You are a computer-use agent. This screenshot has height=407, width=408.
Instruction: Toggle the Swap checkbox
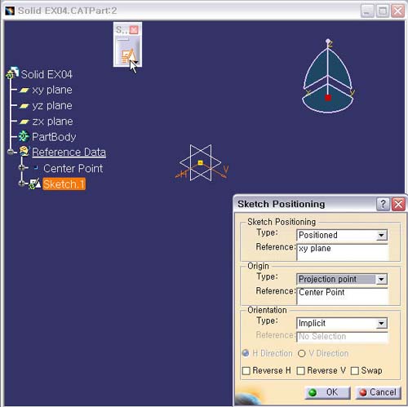355,371
